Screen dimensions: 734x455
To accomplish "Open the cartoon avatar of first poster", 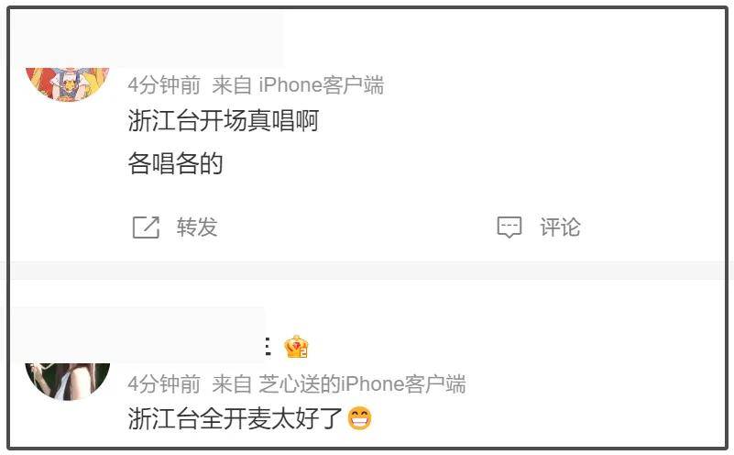I will [x=68, y=83].
